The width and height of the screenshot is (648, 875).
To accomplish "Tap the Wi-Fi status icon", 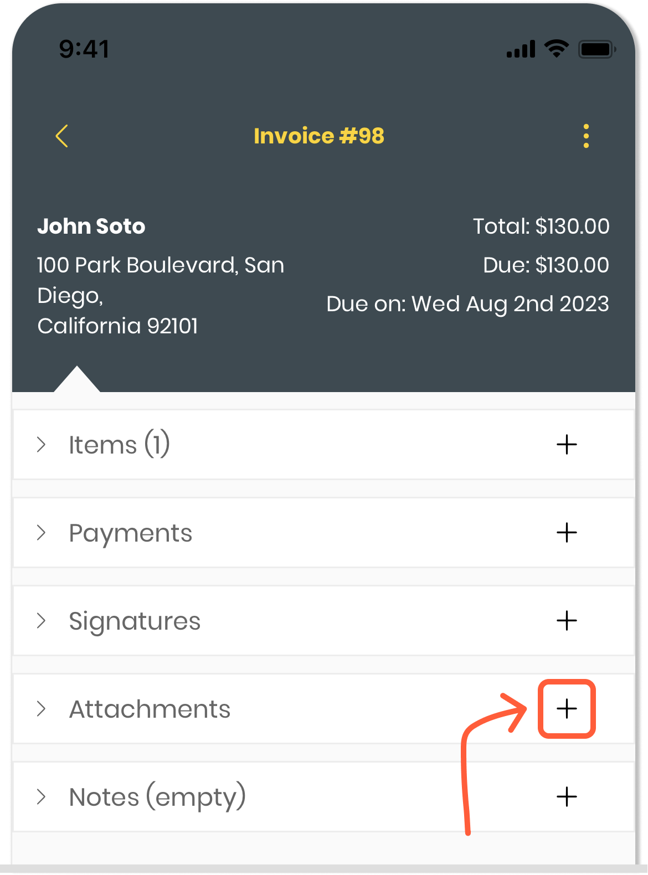I will point(556,49).
